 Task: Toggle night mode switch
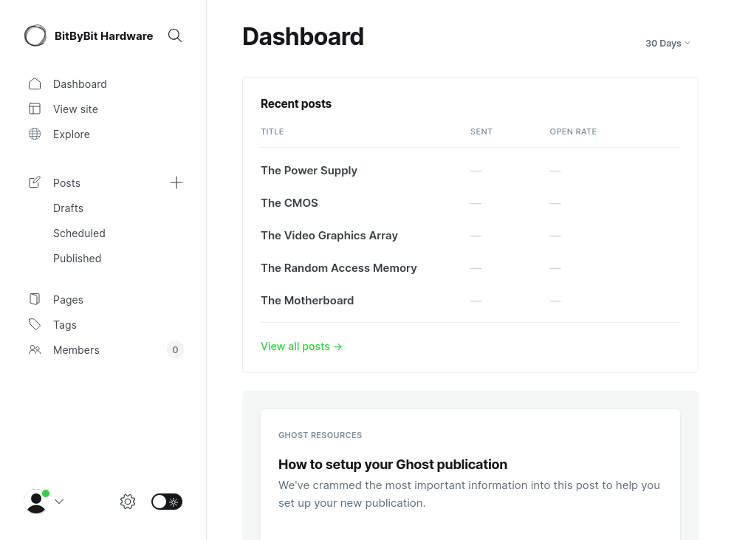167,502
